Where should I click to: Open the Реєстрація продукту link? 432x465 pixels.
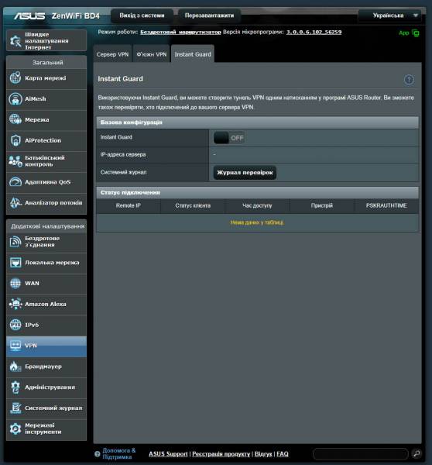click(221, 453)
